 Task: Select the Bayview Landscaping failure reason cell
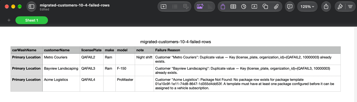(247, 70)
